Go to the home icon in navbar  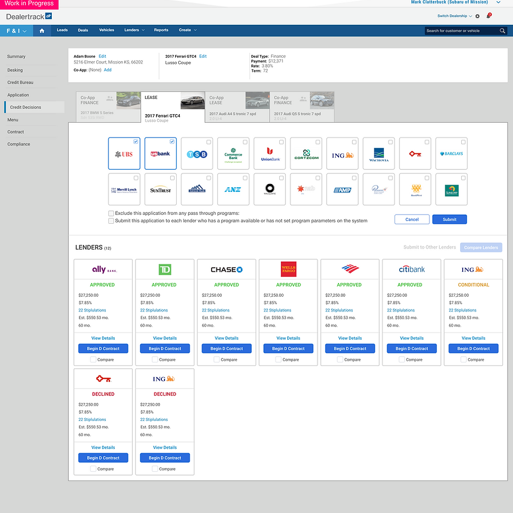point(42,31)
